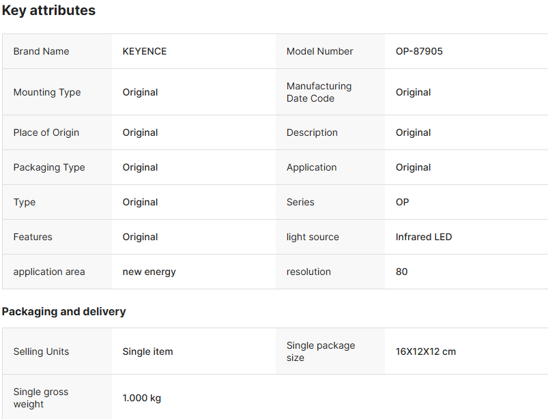Click the Manufacturing Date Code label
548x419 pixels.
[x=319, y=92]
